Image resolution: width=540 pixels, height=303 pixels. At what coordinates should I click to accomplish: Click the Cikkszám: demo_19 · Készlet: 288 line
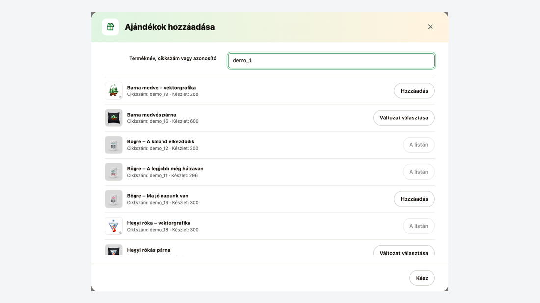pyautogui.click(x=162, y=94)
